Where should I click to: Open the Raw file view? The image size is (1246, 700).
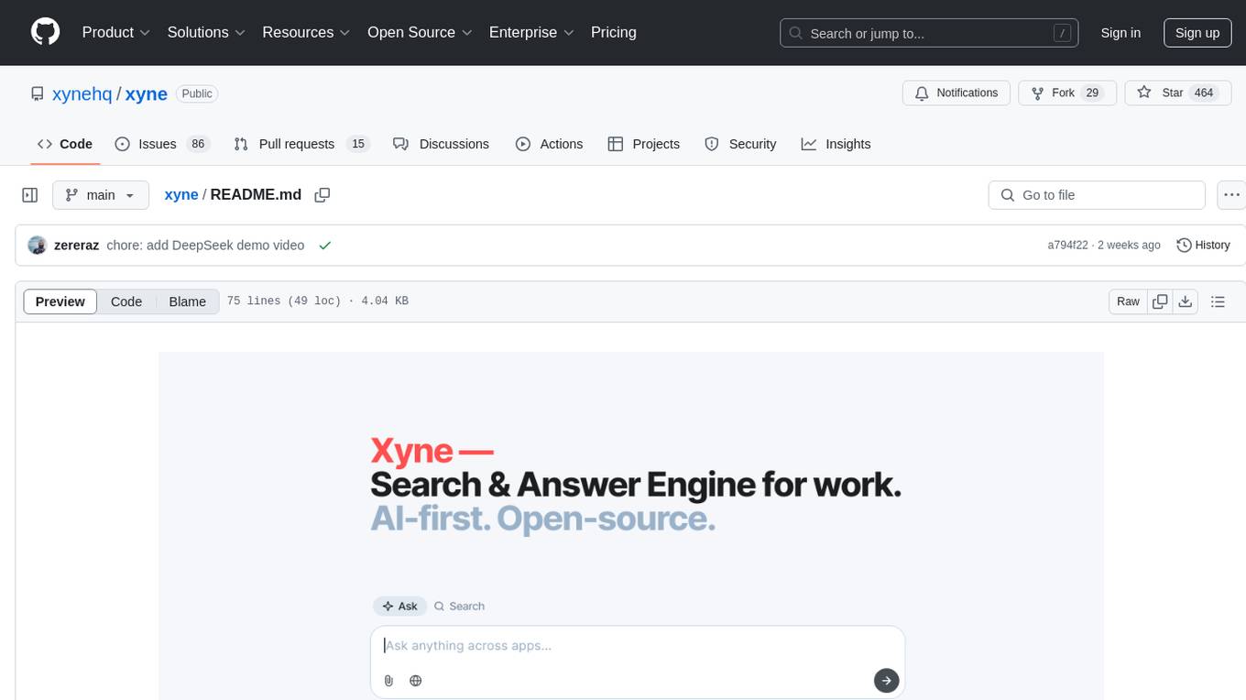[1128, 301]
